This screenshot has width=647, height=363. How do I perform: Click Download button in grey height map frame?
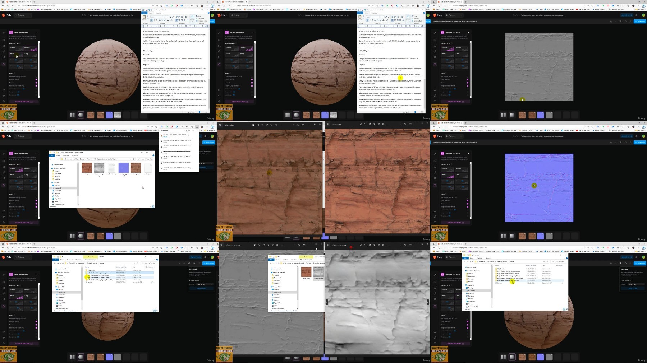640,21
